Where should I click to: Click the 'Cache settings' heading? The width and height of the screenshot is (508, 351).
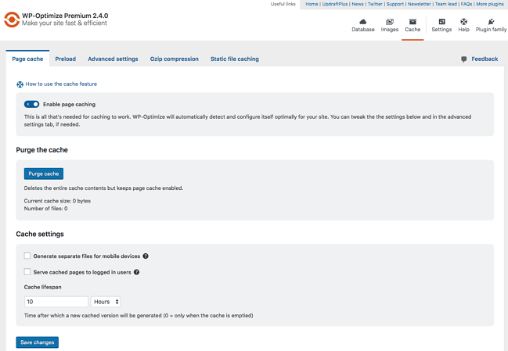coord(40,234)
